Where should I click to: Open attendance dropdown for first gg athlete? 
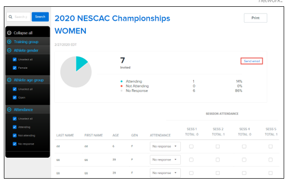[165, 160]
